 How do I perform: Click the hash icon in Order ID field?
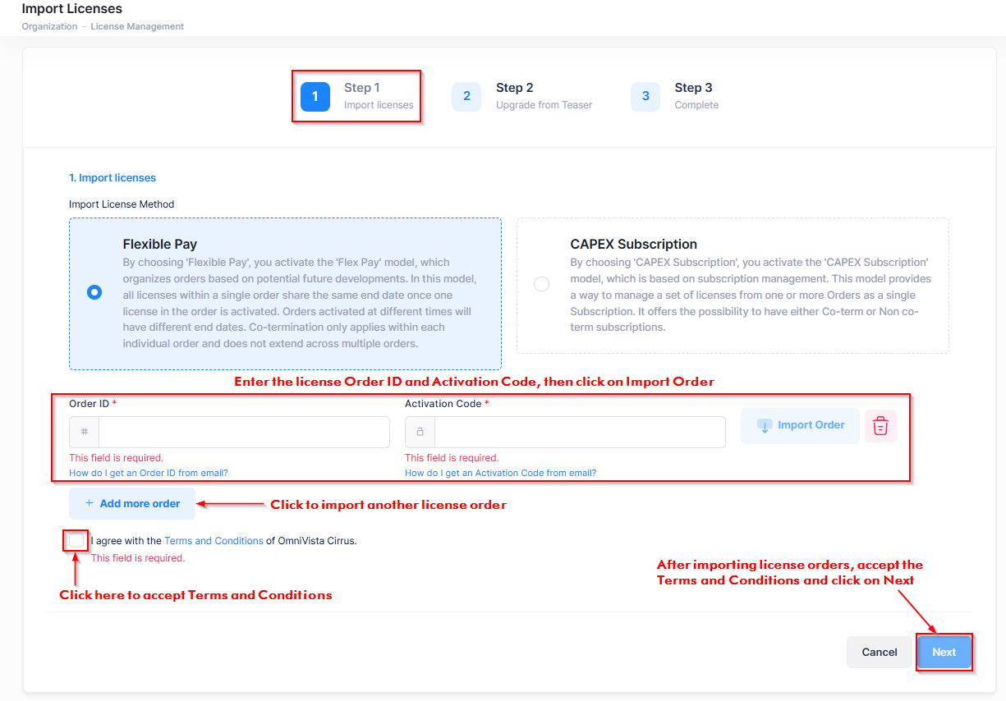pyautogui.click(x=85, y=432)
